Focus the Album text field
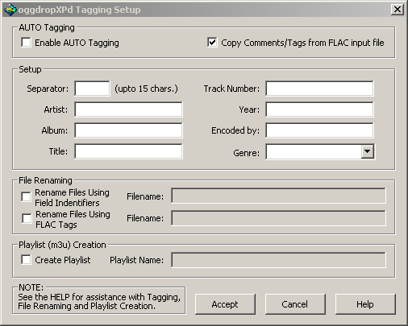This screenshot has width=408, height=326. (128, 130)
